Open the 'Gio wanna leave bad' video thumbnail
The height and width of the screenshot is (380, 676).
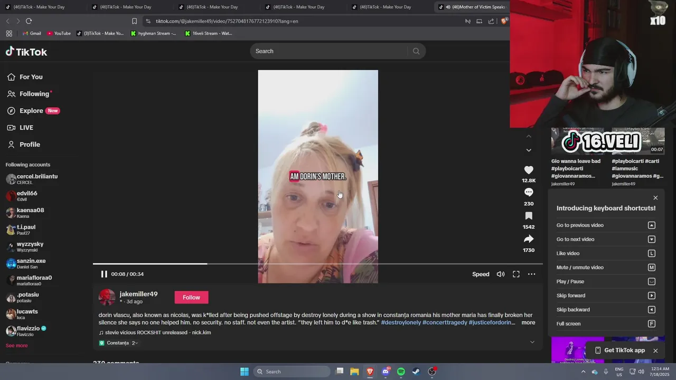[578, 141]
